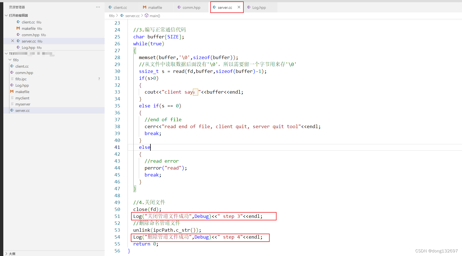Click C++ icon of server.cc tab
The image size is (462, 256).
(x=214, y=7)
